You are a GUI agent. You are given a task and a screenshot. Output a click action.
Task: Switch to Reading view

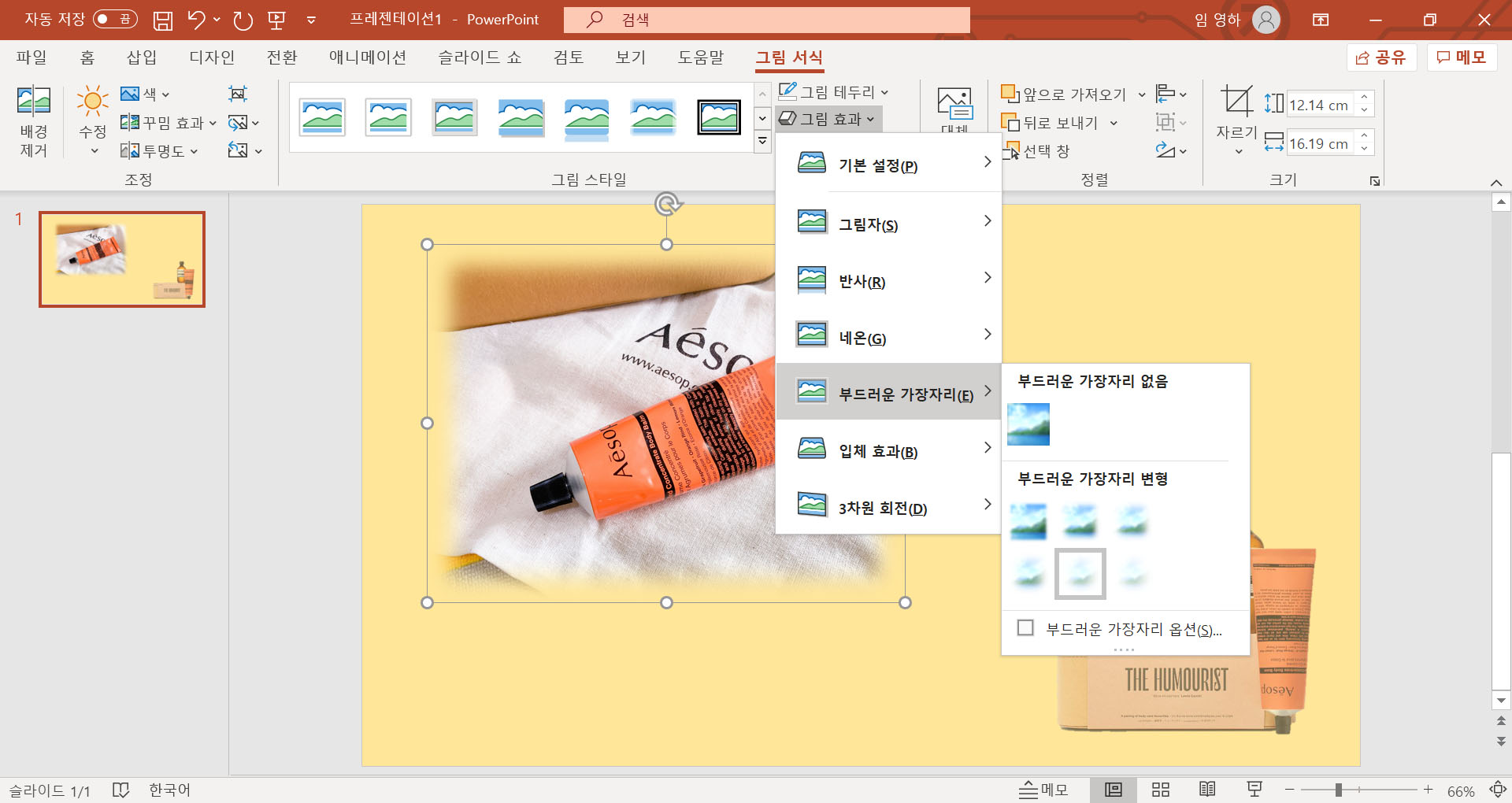1207,790
